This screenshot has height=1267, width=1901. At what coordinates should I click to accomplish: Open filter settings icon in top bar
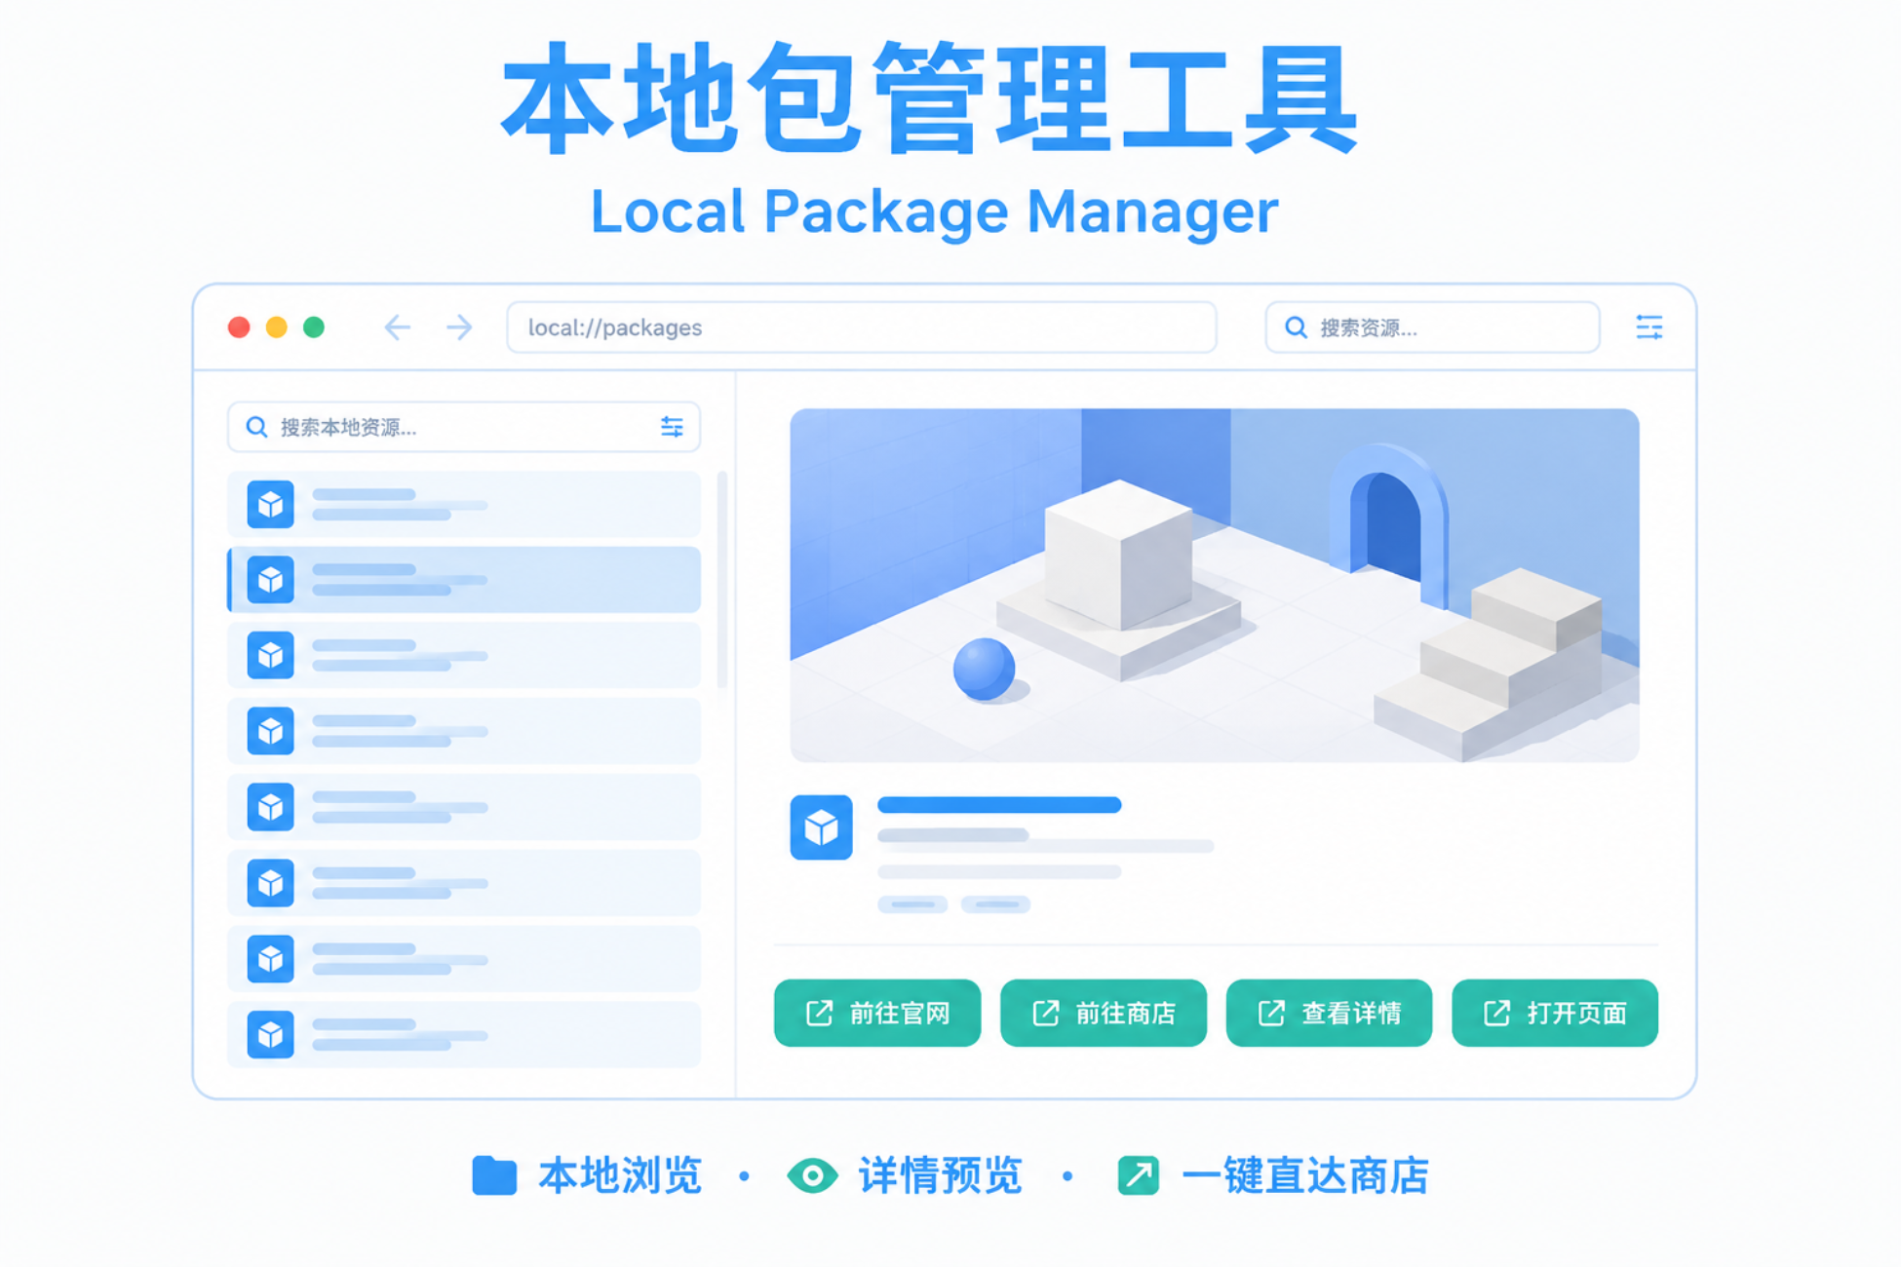(1649, 327)
